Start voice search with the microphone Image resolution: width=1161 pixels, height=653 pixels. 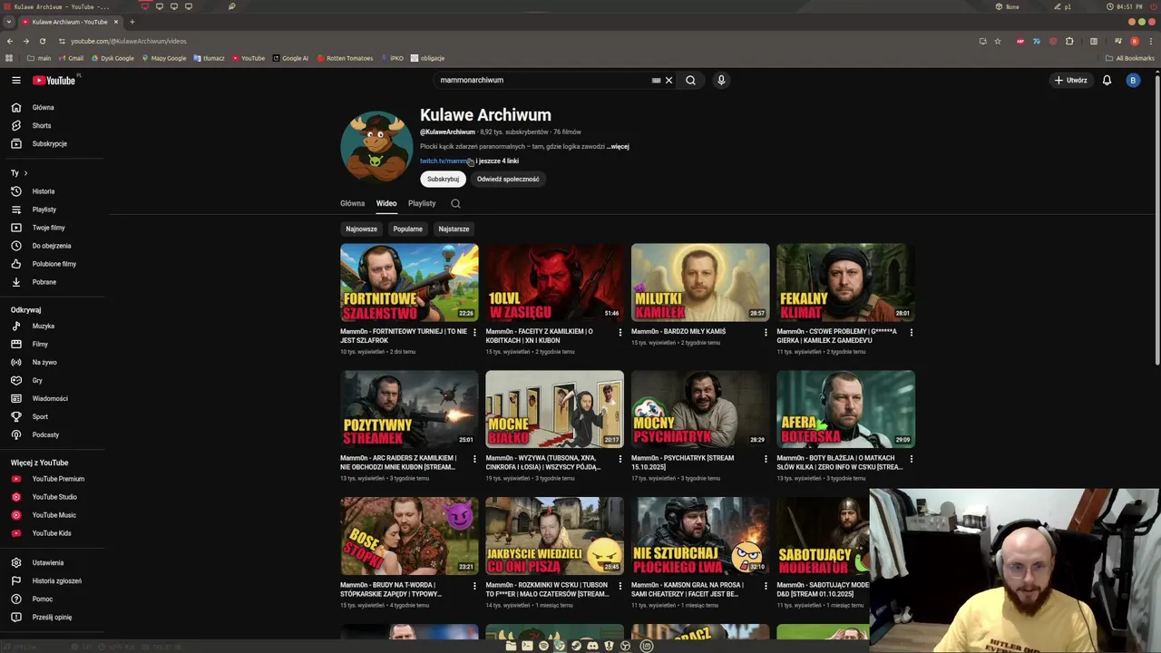721,80
